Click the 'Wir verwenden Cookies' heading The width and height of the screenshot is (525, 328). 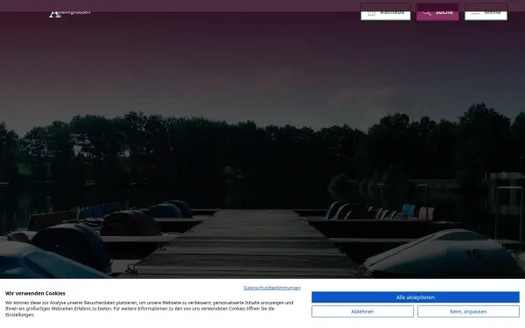(35, 294)
